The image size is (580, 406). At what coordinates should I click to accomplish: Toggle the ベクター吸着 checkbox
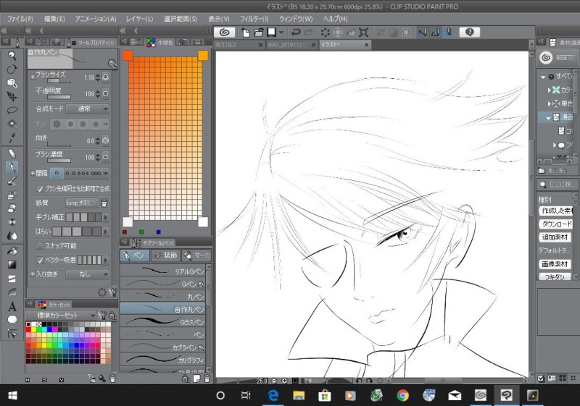pos(40,261)
